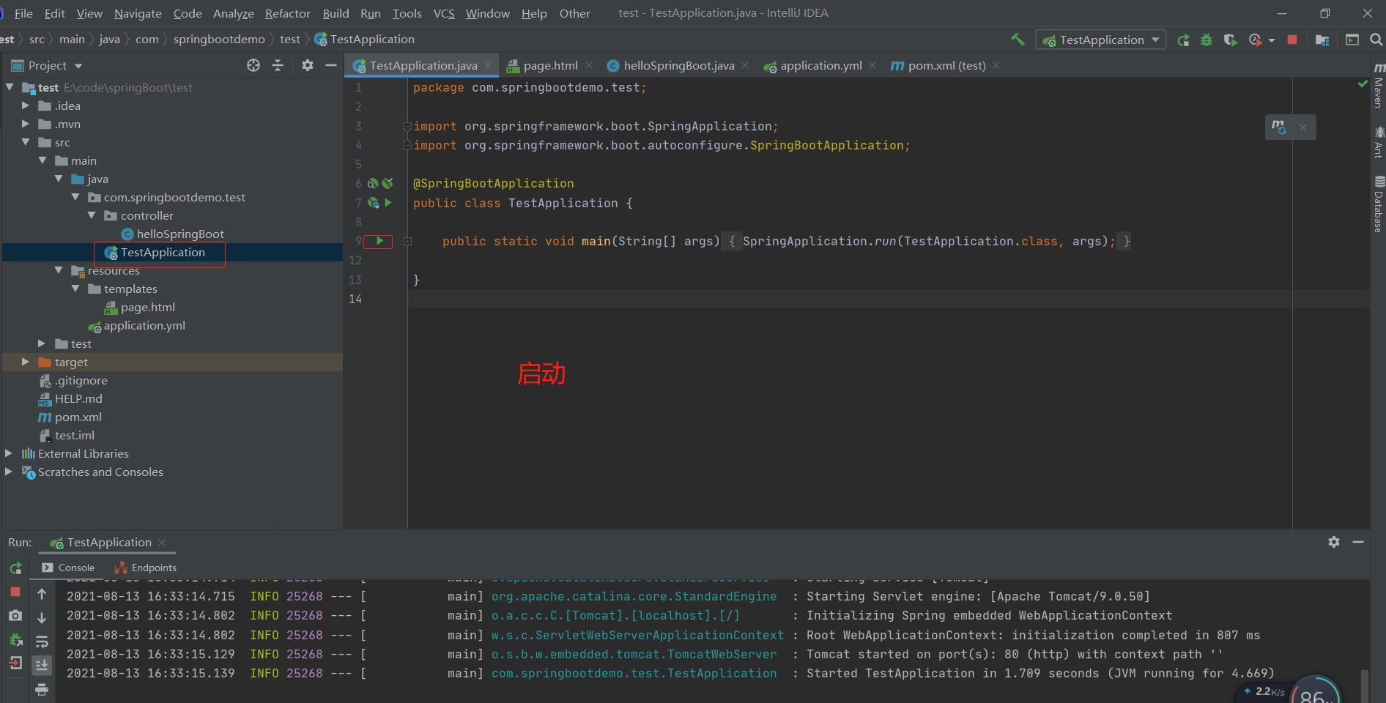Click the Rerun icon in Run panel

[x=15, y=568]
